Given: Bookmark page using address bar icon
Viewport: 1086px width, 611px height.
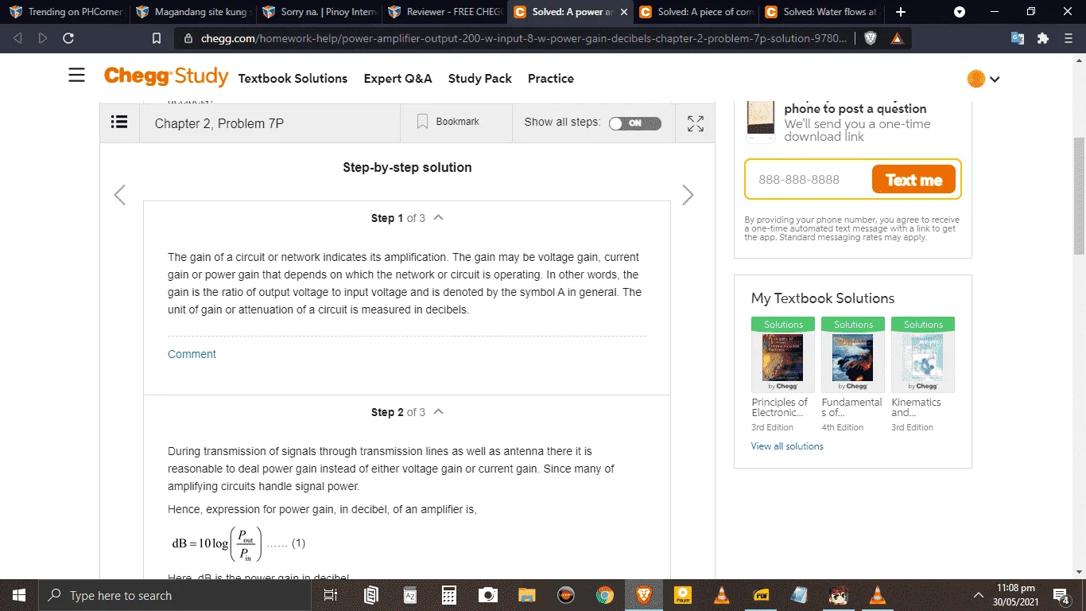Looking at the screenshot, I should point(157,38).
